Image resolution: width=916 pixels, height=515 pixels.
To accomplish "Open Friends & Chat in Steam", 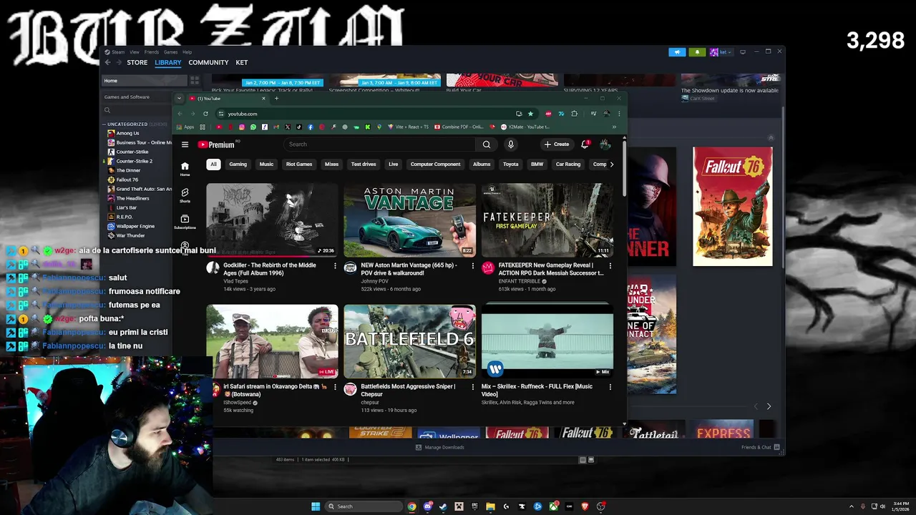I will point(760,448).
